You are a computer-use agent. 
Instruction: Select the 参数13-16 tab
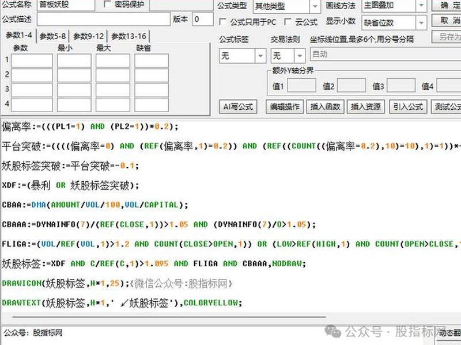tap(129, 36)
